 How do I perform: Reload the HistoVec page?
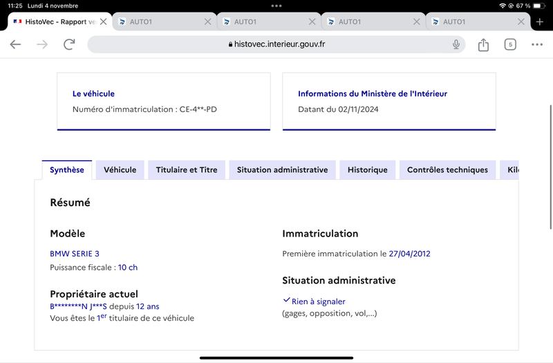tap(69, 44)
